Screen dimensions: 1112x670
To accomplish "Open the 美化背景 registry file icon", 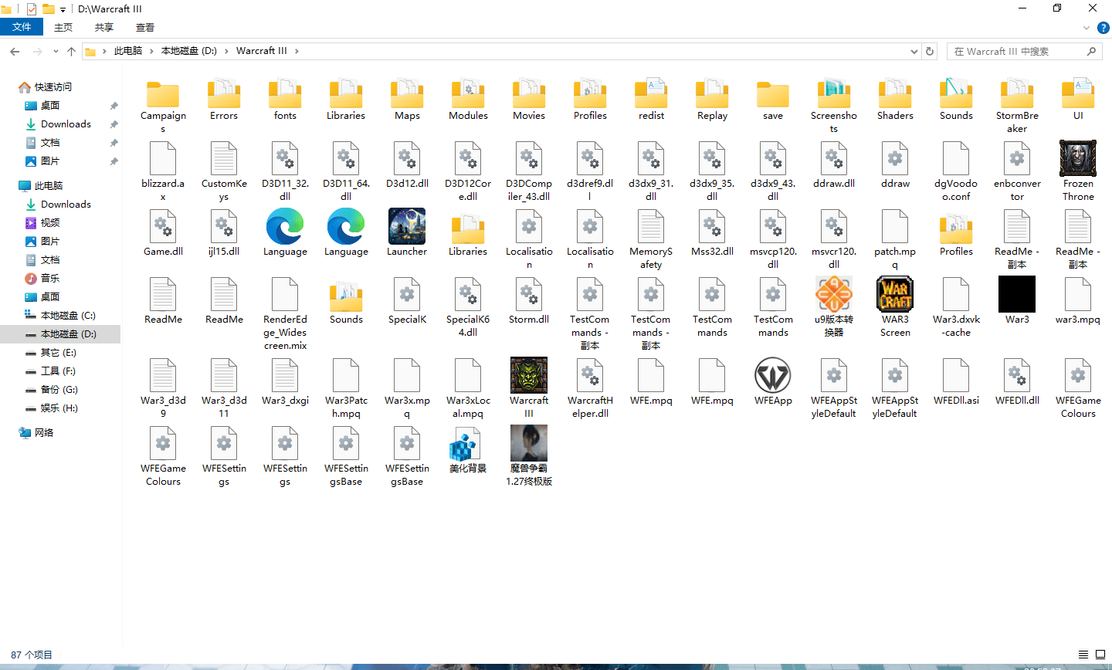I will point(468,445).
